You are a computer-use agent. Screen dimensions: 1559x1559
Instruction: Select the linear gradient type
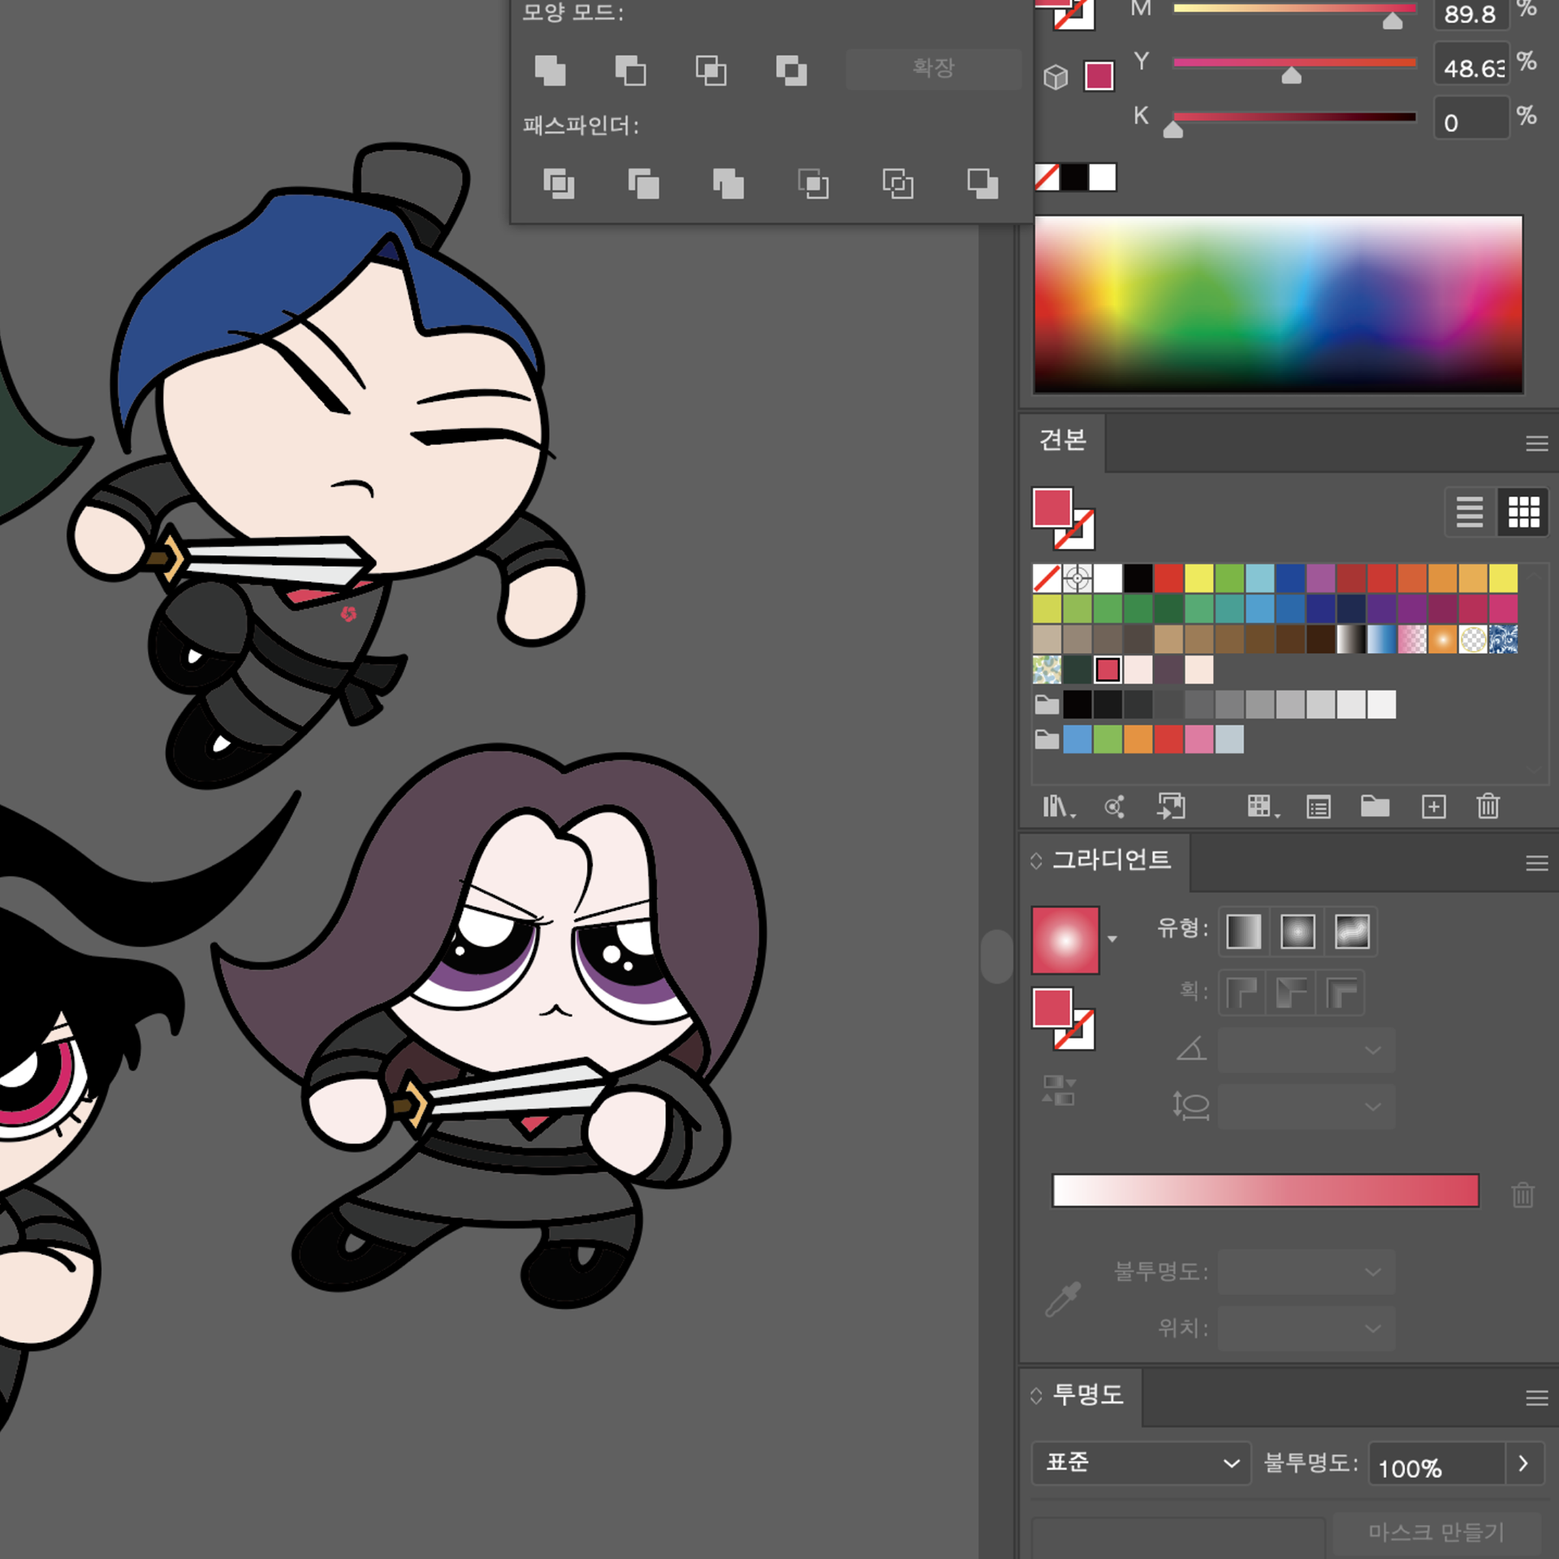click(x=1244, y=931)
